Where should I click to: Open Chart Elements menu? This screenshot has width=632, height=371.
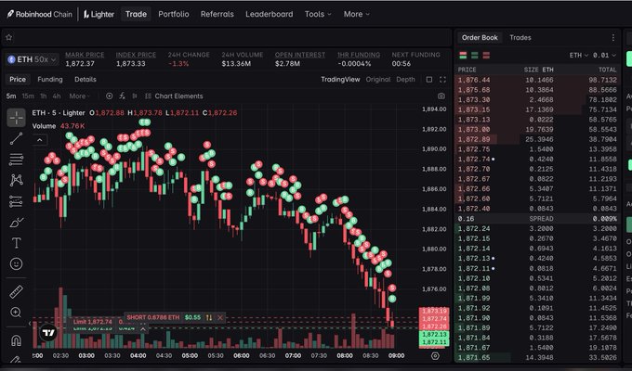coord(174,96)
